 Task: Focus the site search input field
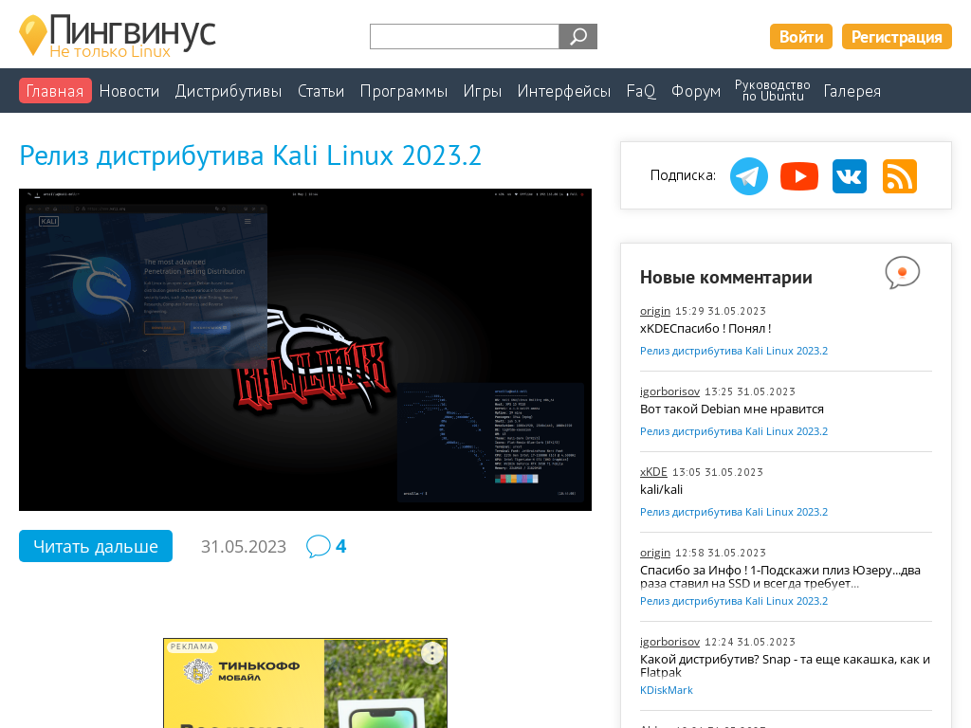pyautogui.click(x=465, y=37)
